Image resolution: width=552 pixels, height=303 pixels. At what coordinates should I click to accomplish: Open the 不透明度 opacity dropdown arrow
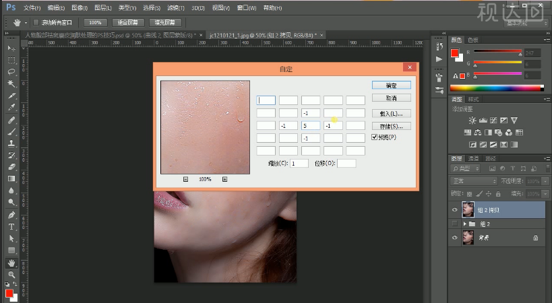click(x=546, y=181)
